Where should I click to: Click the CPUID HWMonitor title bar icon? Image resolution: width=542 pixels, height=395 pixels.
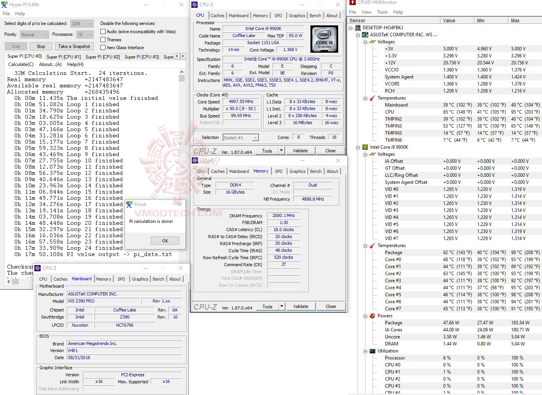[x=353, y=3]
